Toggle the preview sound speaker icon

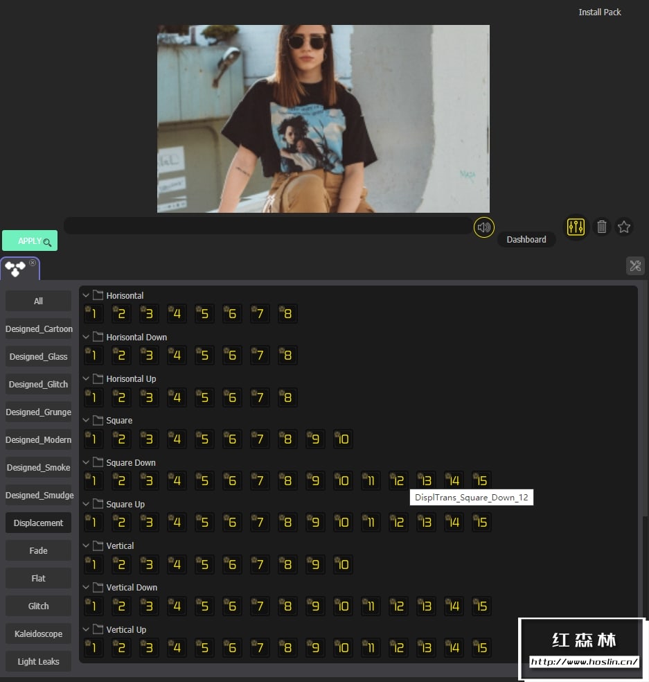click(484, 227)
